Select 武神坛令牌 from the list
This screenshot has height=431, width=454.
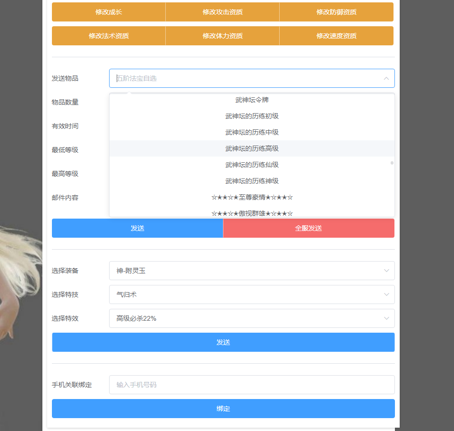[x=252, y=100]
